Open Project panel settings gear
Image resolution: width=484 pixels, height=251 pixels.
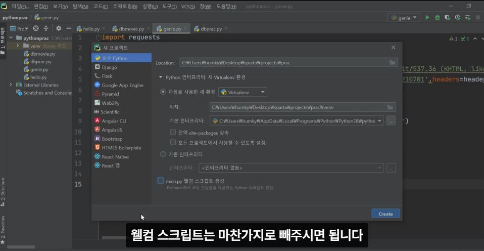(58, 28)
